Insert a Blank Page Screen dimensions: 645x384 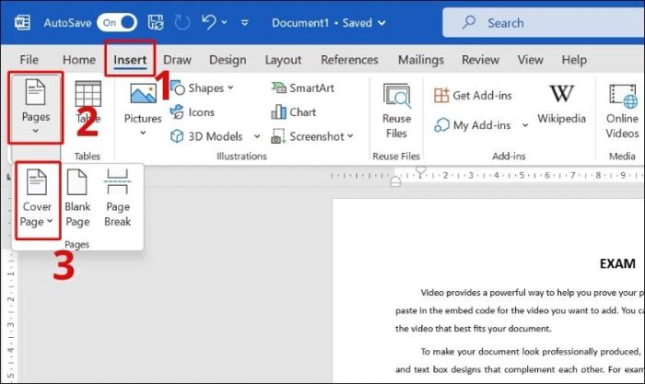tap(77, 198)
